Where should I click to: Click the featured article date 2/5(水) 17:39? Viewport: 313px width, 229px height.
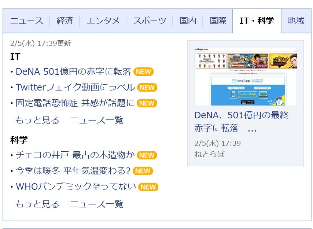tap(218, 143)
